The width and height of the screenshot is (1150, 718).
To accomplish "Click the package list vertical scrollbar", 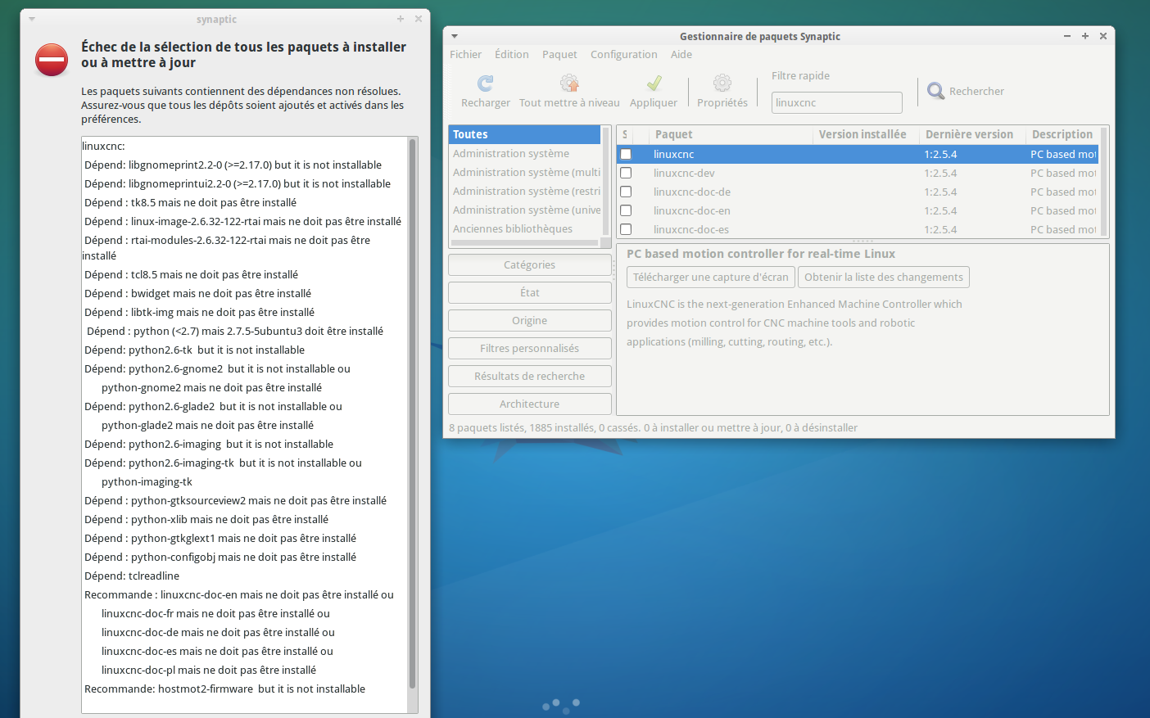I will click(1104, 180).
